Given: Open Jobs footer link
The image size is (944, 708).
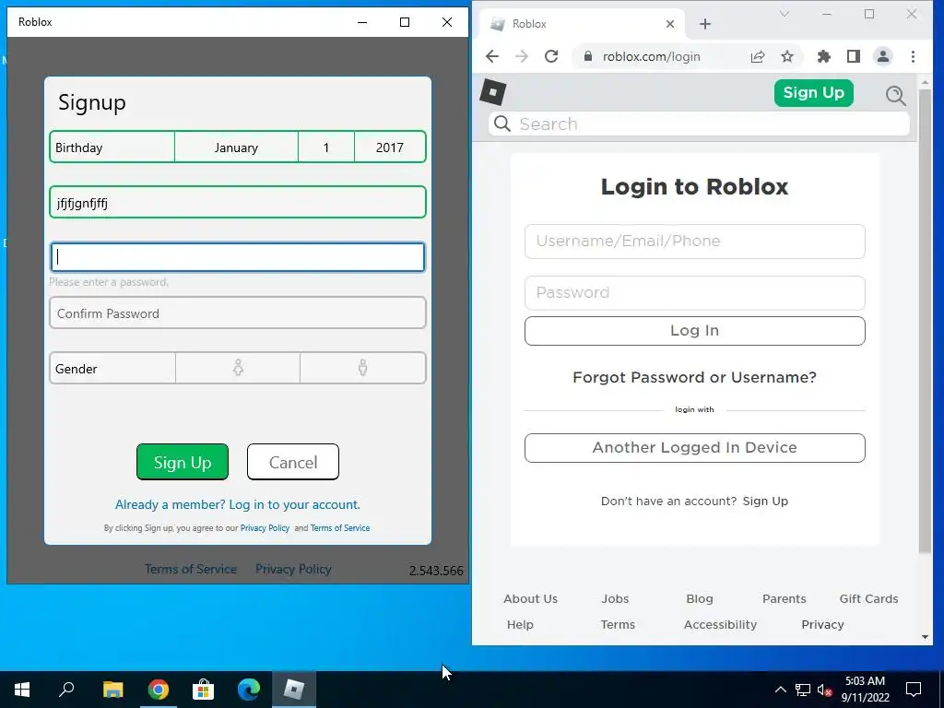Looking at the screenshot, I should (615, 599).
